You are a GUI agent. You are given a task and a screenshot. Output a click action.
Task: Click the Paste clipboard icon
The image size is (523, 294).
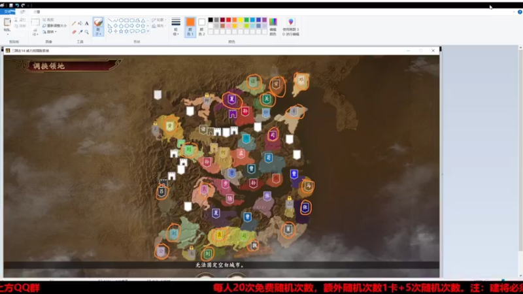[7, 23]
